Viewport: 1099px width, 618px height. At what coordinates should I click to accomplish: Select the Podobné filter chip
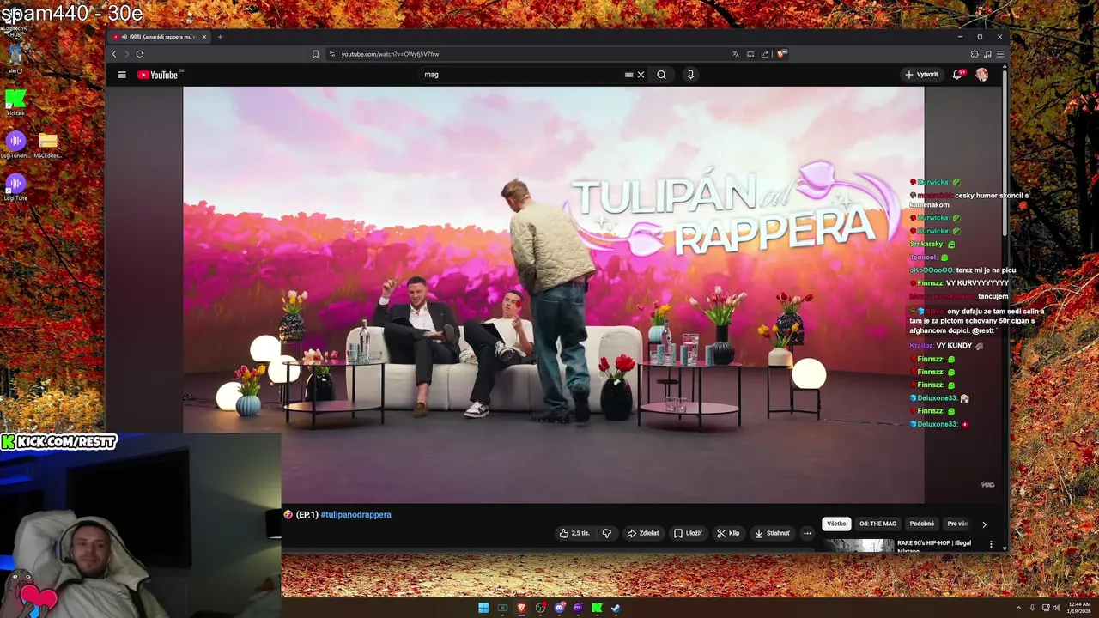coord(922,524)
